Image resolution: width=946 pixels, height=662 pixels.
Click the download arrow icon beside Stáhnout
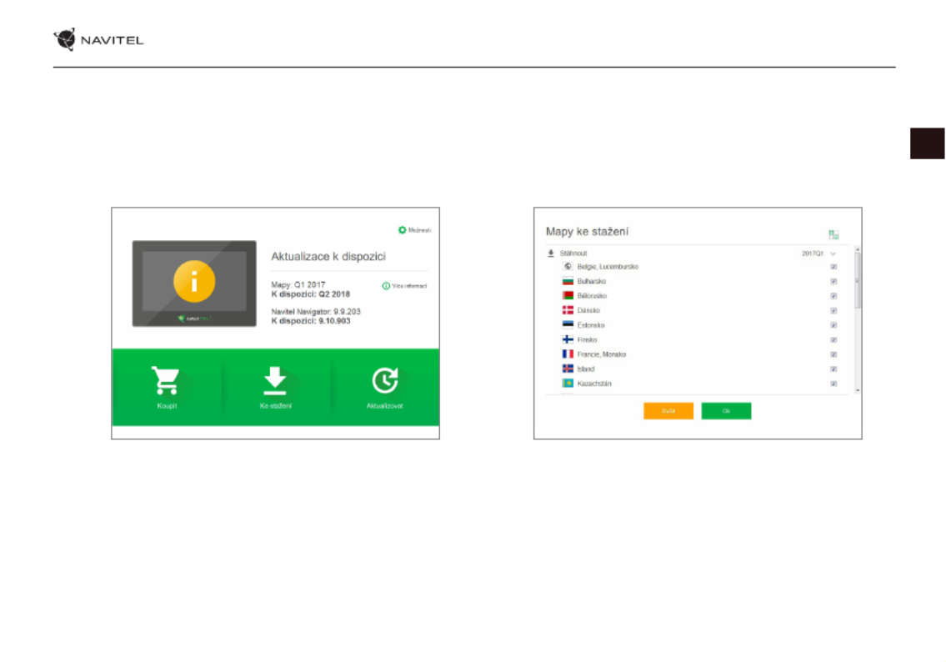[551, 253]
